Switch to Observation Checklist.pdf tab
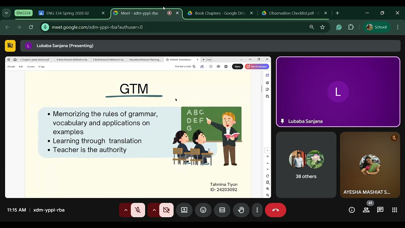 (x=294, y=13)
